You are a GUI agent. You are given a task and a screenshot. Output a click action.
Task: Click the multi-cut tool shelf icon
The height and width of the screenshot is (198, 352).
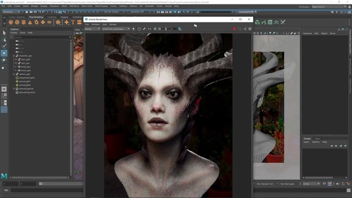[276, 22]
